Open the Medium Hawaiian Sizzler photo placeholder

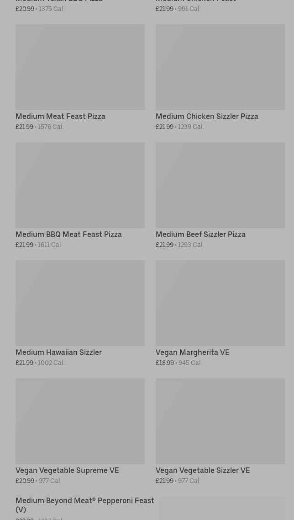[x=80, y=303]
